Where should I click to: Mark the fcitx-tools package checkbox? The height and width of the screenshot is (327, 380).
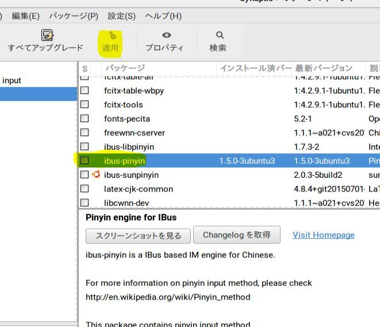(x=85, y=104)
